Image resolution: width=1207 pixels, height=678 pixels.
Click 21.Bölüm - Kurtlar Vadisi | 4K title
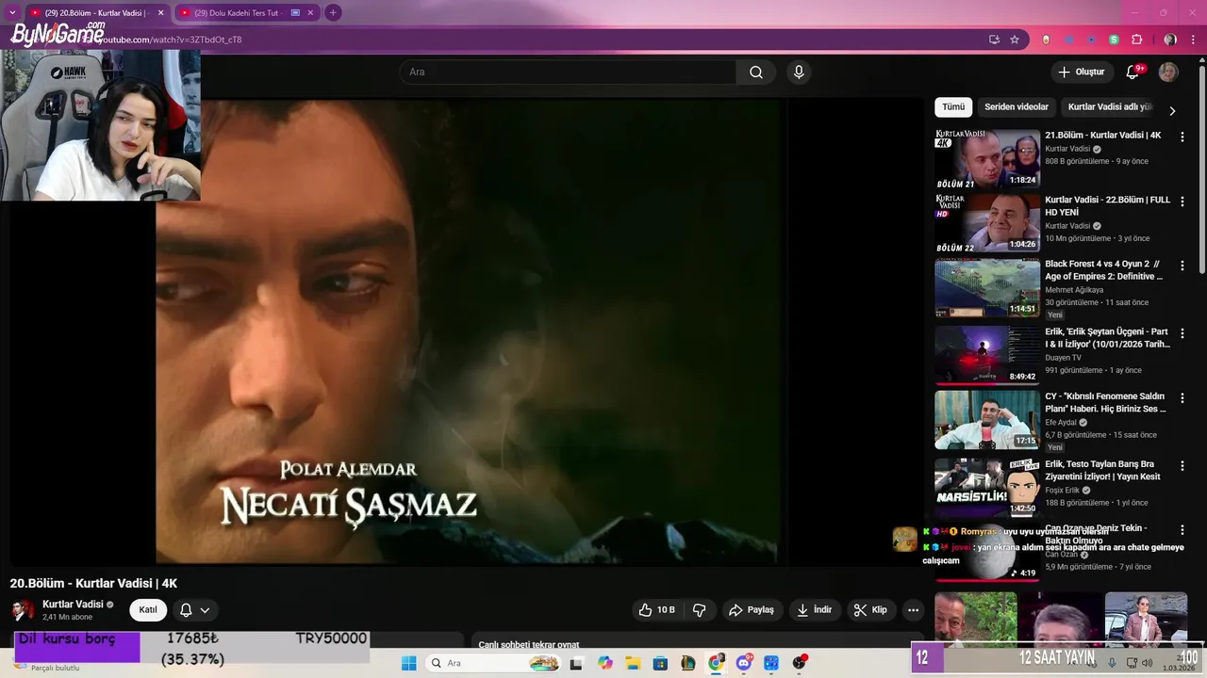pos(1102,136)
